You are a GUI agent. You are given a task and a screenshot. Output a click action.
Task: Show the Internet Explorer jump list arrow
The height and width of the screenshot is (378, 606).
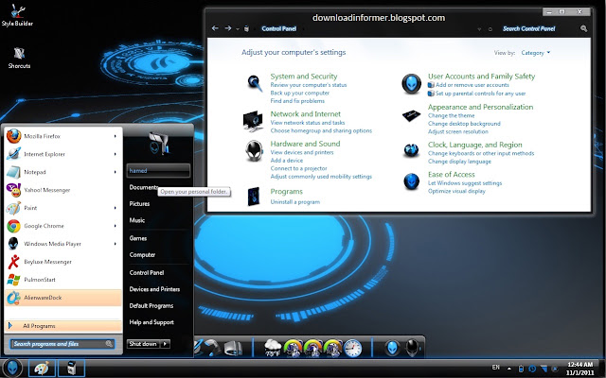(115, 154)
